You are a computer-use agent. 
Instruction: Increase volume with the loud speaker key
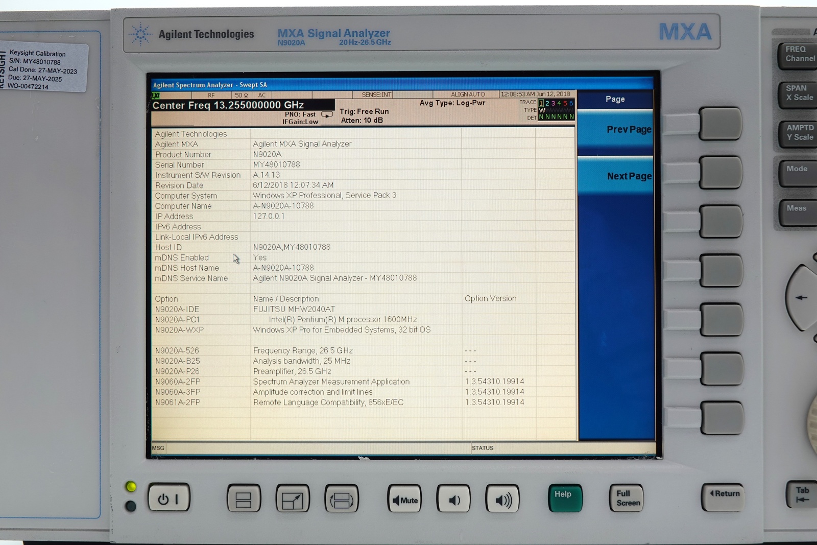tap(502, 500)
